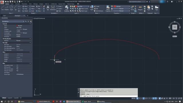Select the Text annotation tool
183x103 pixels.
pos(48,8)
